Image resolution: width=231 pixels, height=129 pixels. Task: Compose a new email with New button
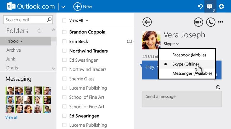[83, 7]
